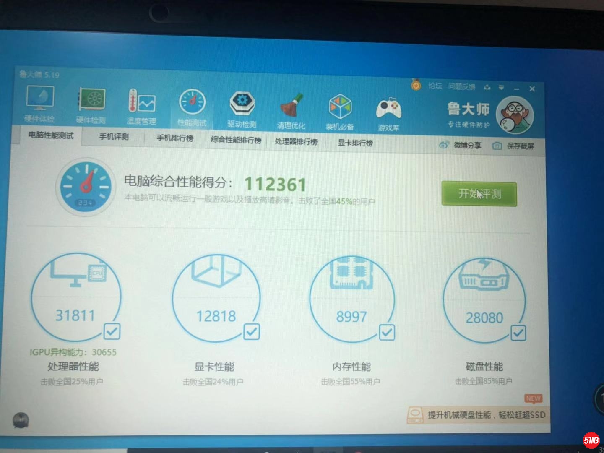This screenshot has height=453, width=604.
Task: Open the 温度管理 temperature management icon
Action: tap(141, 107)
